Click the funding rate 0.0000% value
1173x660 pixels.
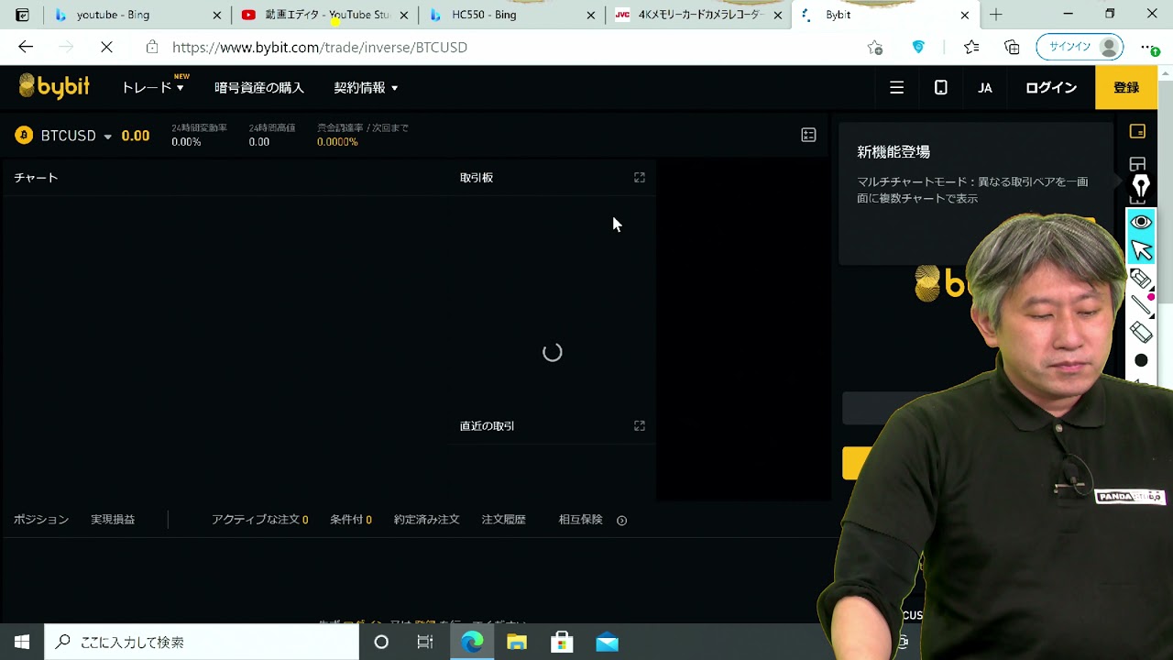pos(337,142)
